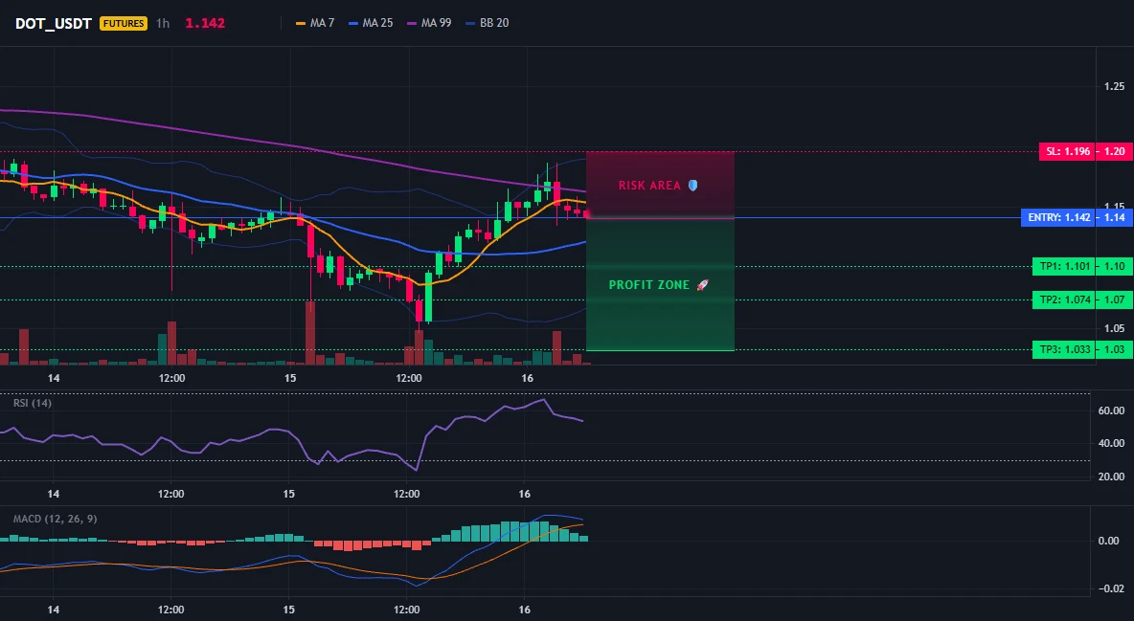Click the TP3: 1.033 target label

coord(1064,350)
